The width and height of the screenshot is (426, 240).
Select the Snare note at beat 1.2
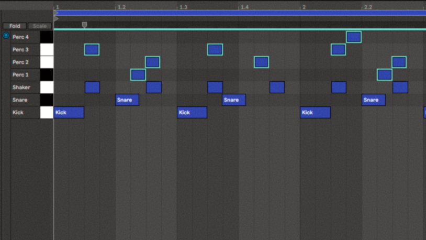pos(127,100)
